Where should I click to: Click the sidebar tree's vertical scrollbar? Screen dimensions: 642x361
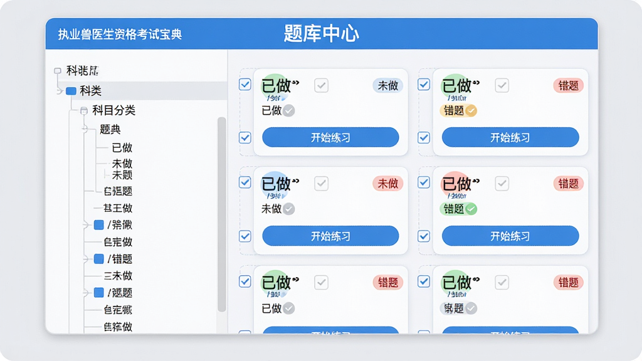pos(222,214)
